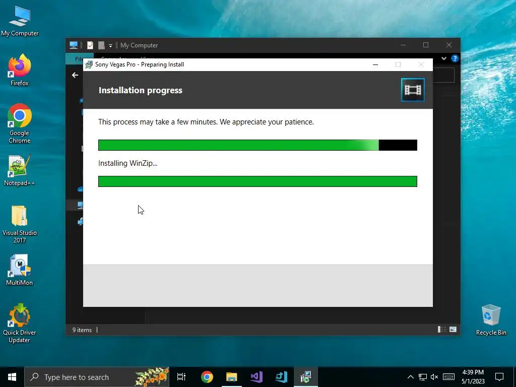The image size is (516, 387).
Task: Open the notification center
Action: [x=499, y=377]
